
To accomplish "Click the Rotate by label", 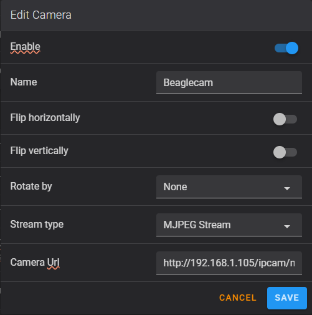I will (31, 186).
